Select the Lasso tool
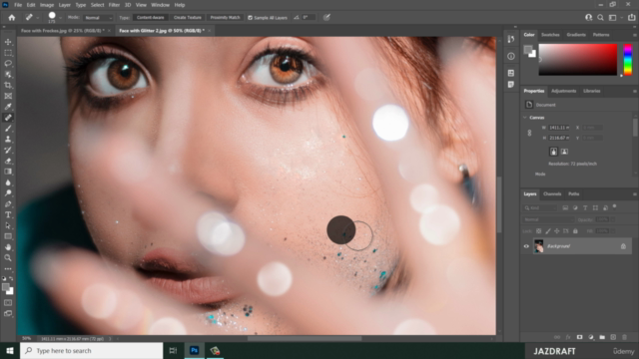The width and height of the screenshot is (639, 359). (8, 64)
